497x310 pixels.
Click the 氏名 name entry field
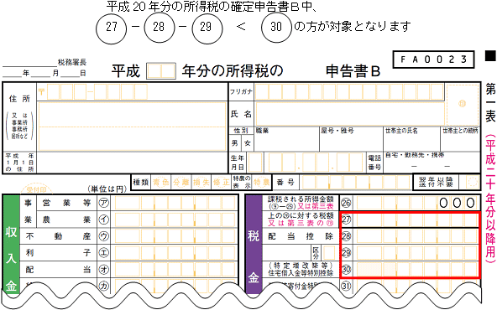pos(350,114)
